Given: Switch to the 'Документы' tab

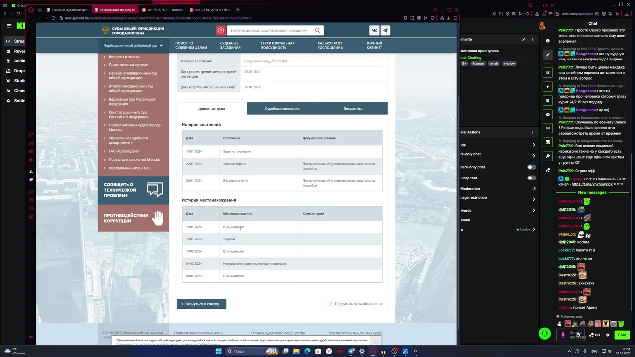Looking at the screenshot, I should [x=352, y=109].
